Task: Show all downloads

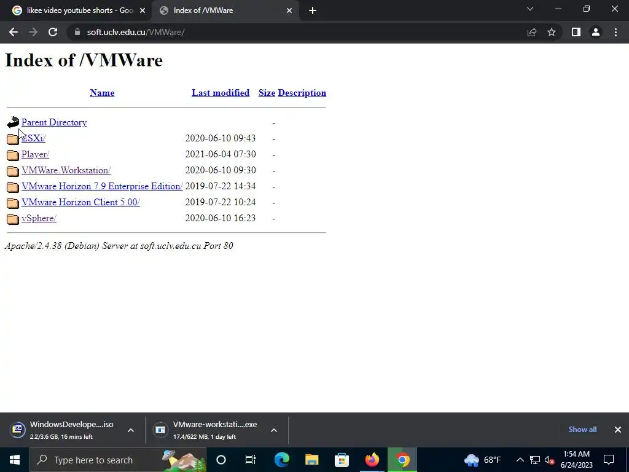Action: tap(582, 430)
